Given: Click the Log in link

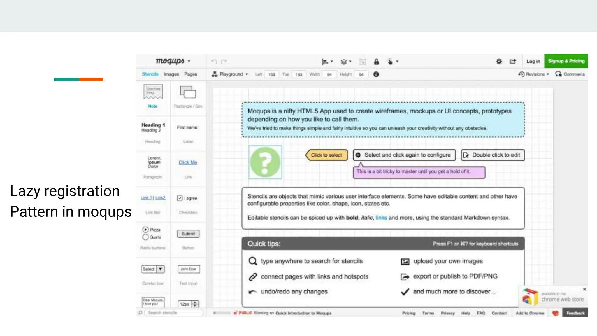Looking at the screenshot, I should click(x=533, y=61).
